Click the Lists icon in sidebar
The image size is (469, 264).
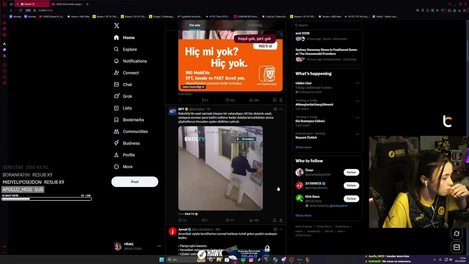(x=116, y=108)
